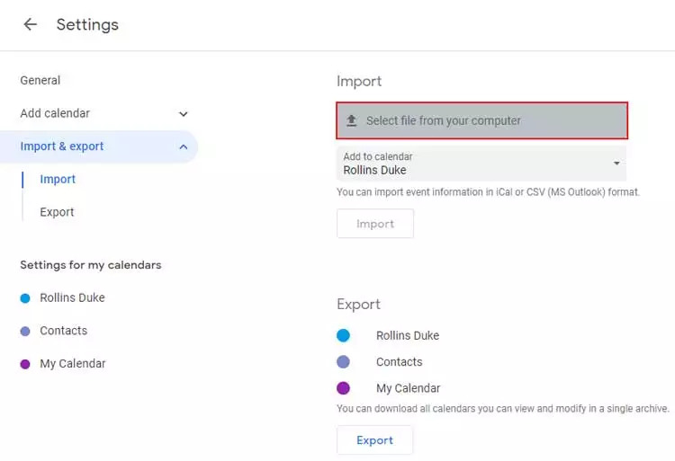Click Contacts circle under Export section
The image size is (675, 461).
click(343, 362)
